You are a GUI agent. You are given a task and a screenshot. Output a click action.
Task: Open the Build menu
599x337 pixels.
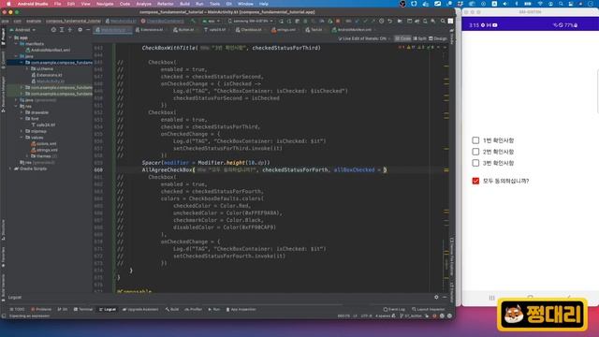tap(185, 4)
